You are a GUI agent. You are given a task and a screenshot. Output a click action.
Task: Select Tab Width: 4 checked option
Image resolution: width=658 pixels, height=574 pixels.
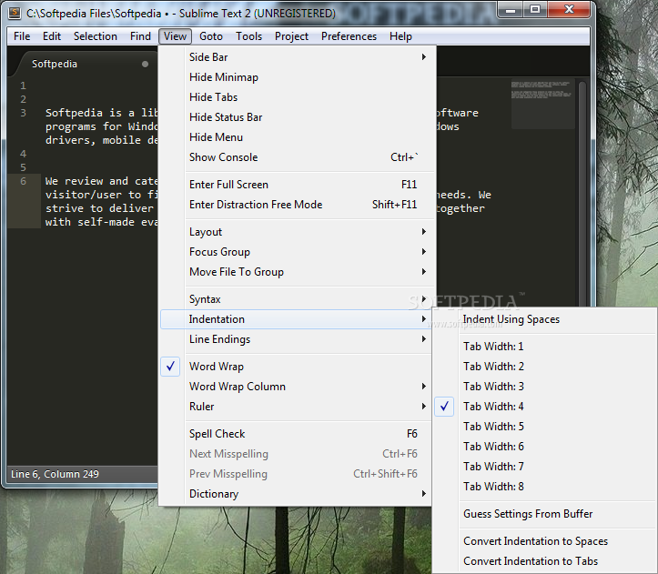coord(544,407)
